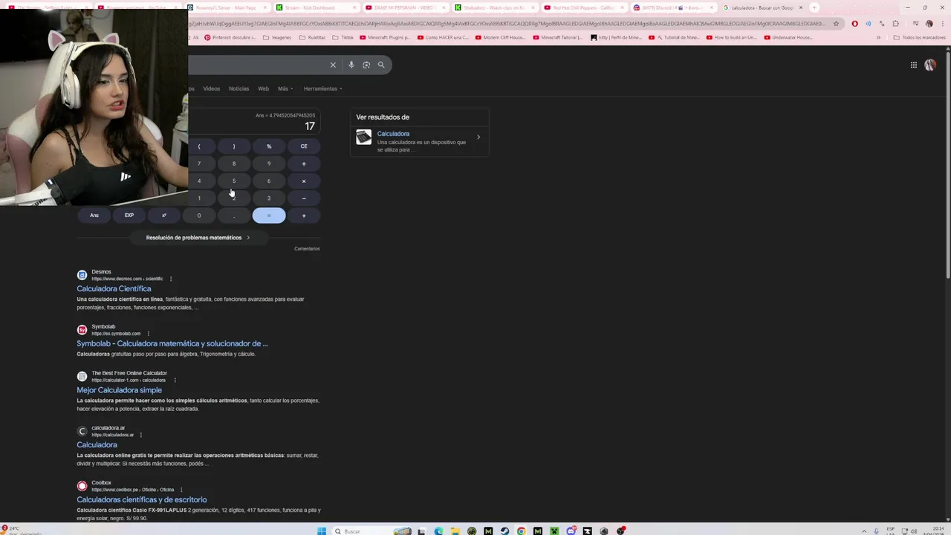Expand Resolución de problemas matemáticos

point(198,238)
